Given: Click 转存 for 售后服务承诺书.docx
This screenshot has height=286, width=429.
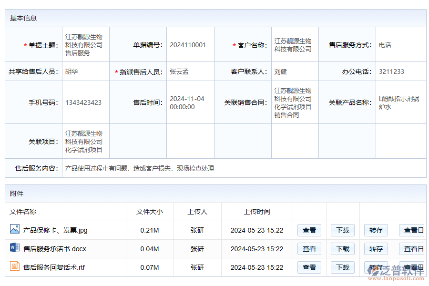Looking at the screenshot, I should click(x=376, y=248).
